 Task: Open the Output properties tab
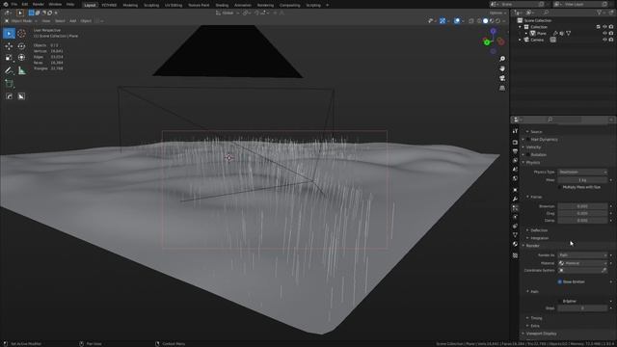[x=515, y=151]
